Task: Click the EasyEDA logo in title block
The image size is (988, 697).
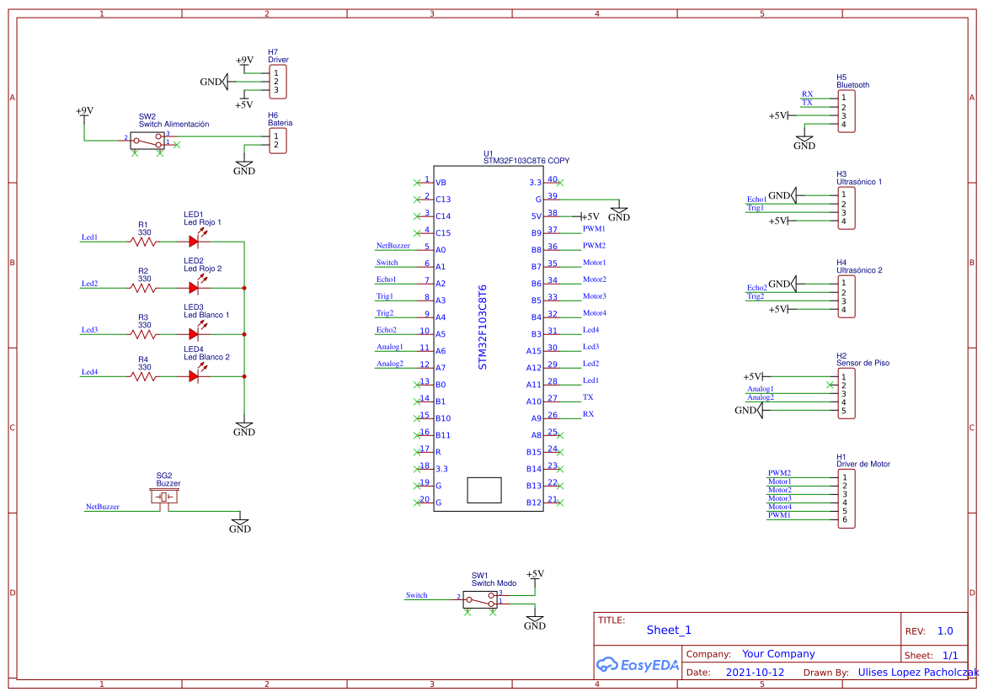Action: click(638, 665)
